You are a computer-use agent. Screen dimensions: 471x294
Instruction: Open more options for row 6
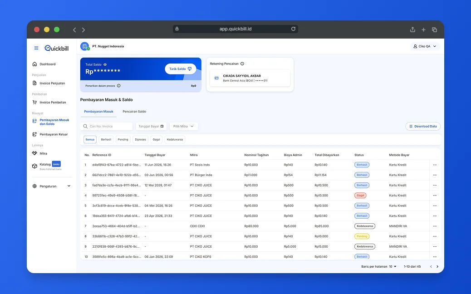coord(435,216)
